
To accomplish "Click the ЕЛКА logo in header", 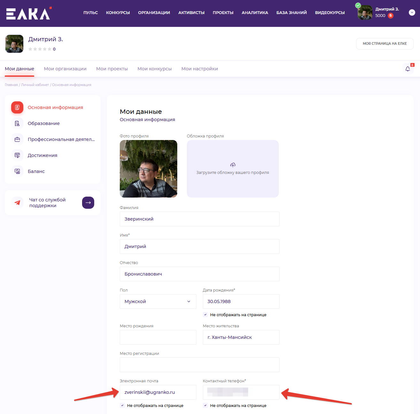I will [x=28, y=13].
